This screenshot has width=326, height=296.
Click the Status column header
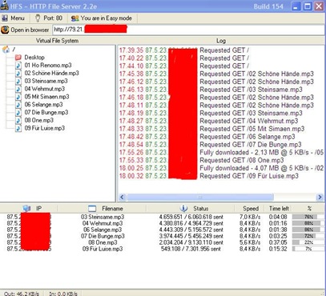pos(190,209)
